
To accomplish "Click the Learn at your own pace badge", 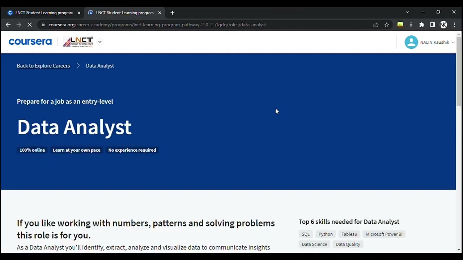I will point(76,150).
